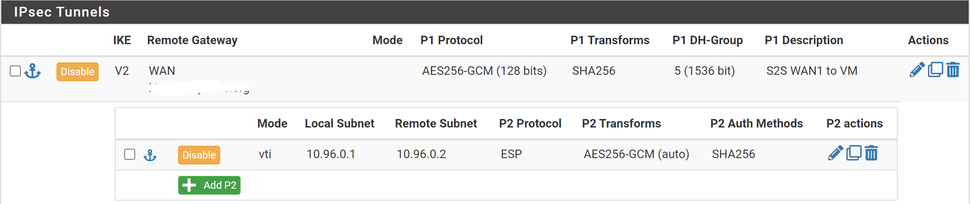
Task: Click the P2 Auth Methods column header
Action: [x=756, y=123]
